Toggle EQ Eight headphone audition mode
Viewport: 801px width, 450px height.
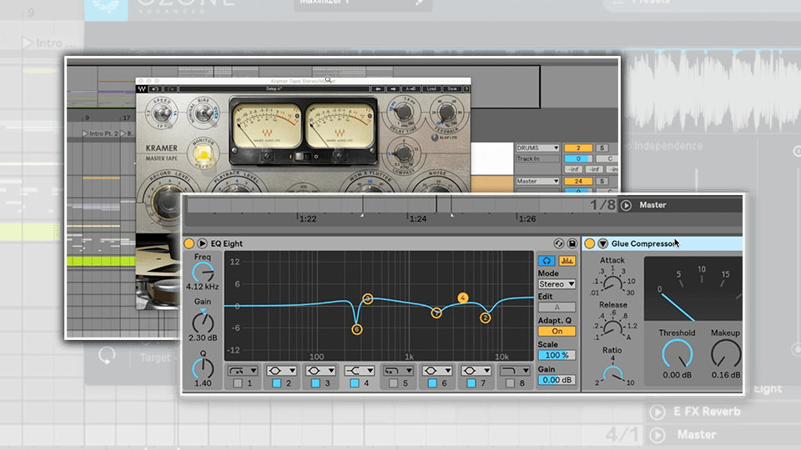coord(547,261)
